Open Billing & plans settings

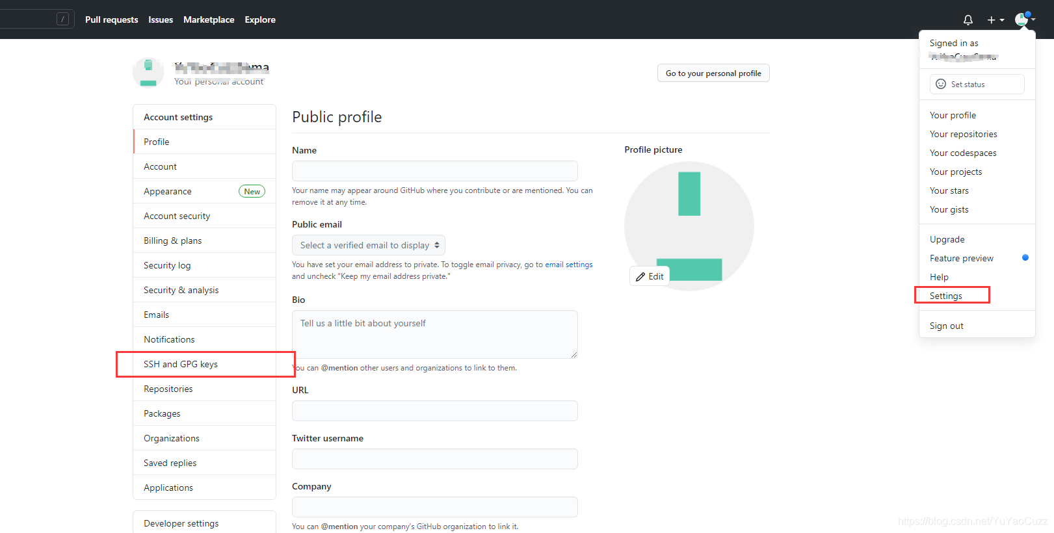click(x=205, y=240)
